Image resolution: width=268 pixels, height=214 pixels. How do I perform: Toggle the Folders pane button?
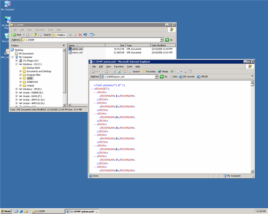tap(59, 35)
